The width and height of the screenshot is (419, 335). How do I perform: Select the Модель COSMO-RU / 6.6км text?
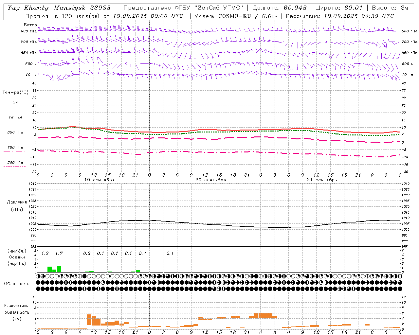click(x=236, y=16)
